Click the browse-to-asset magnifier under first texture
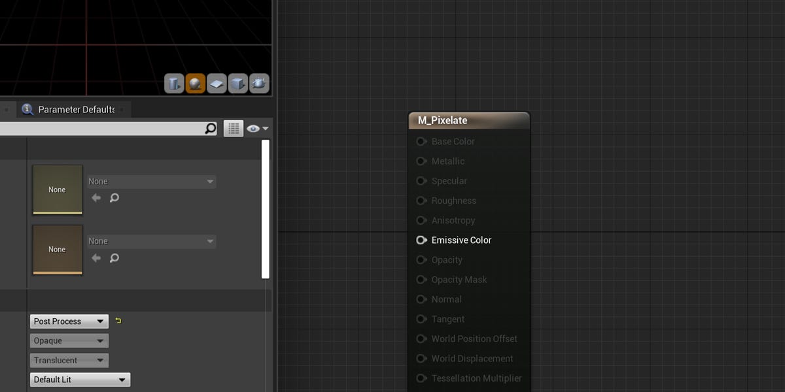This screenshot has height=392, width=785. pyautogui.click(x=114, y=198)
